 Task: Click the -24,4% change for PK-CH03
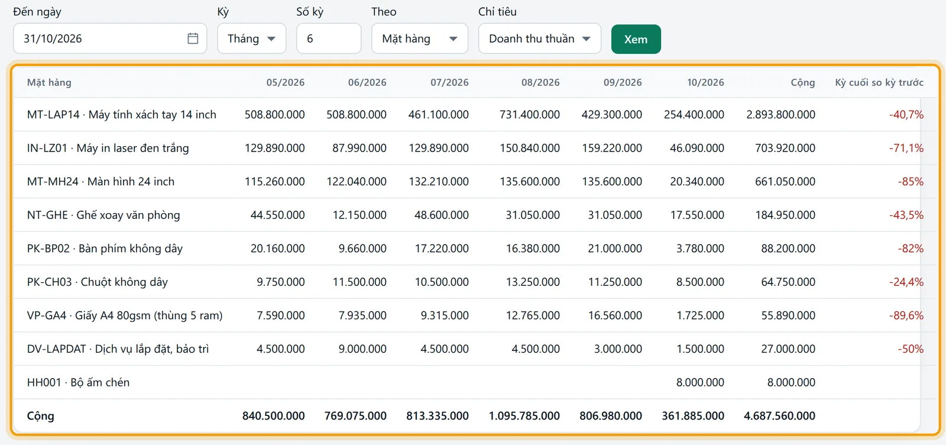(906, 282)
